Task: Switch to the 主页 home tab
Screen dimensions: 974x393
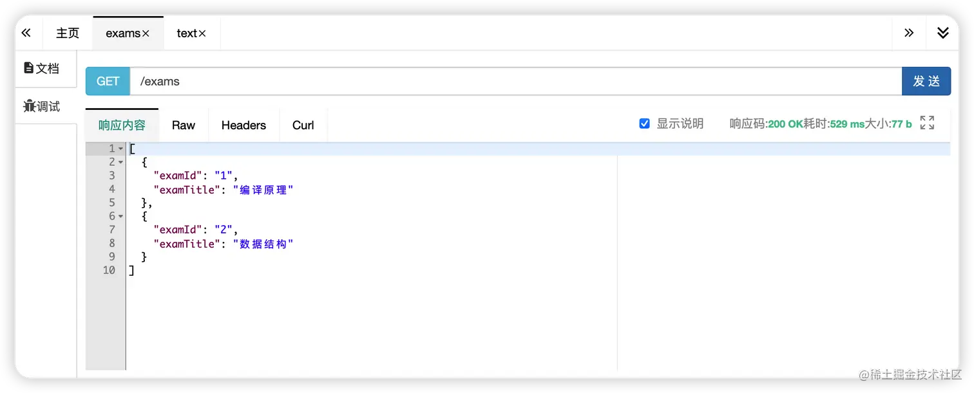Action: click(x=68, y=33)
